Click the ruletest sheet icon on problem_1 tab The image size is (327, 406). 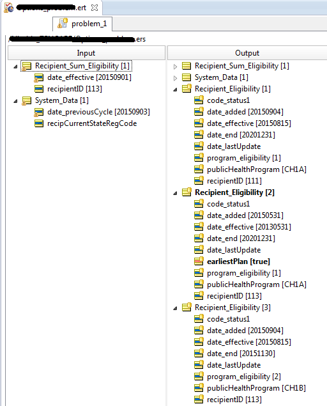coord(63,23)
